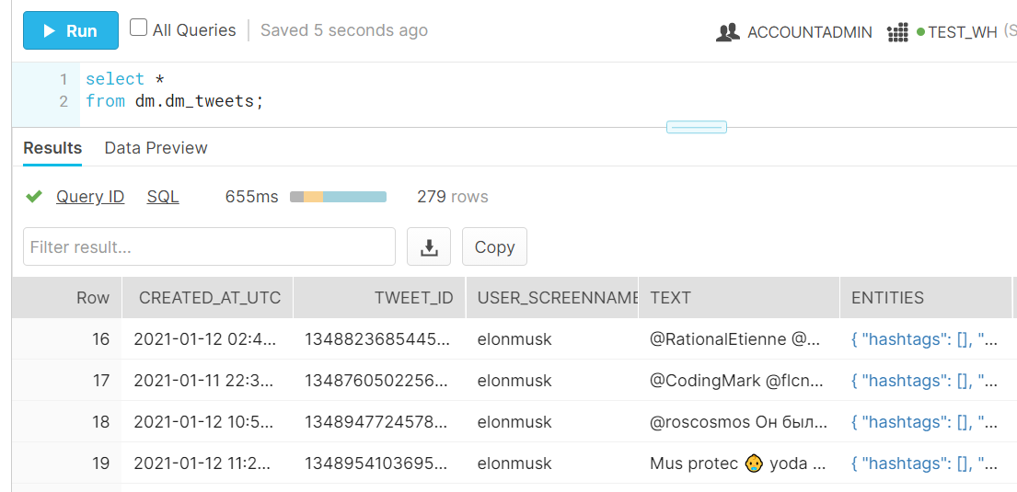
Task: Switch to the Data Preview tab
Action: coord(156,148)
